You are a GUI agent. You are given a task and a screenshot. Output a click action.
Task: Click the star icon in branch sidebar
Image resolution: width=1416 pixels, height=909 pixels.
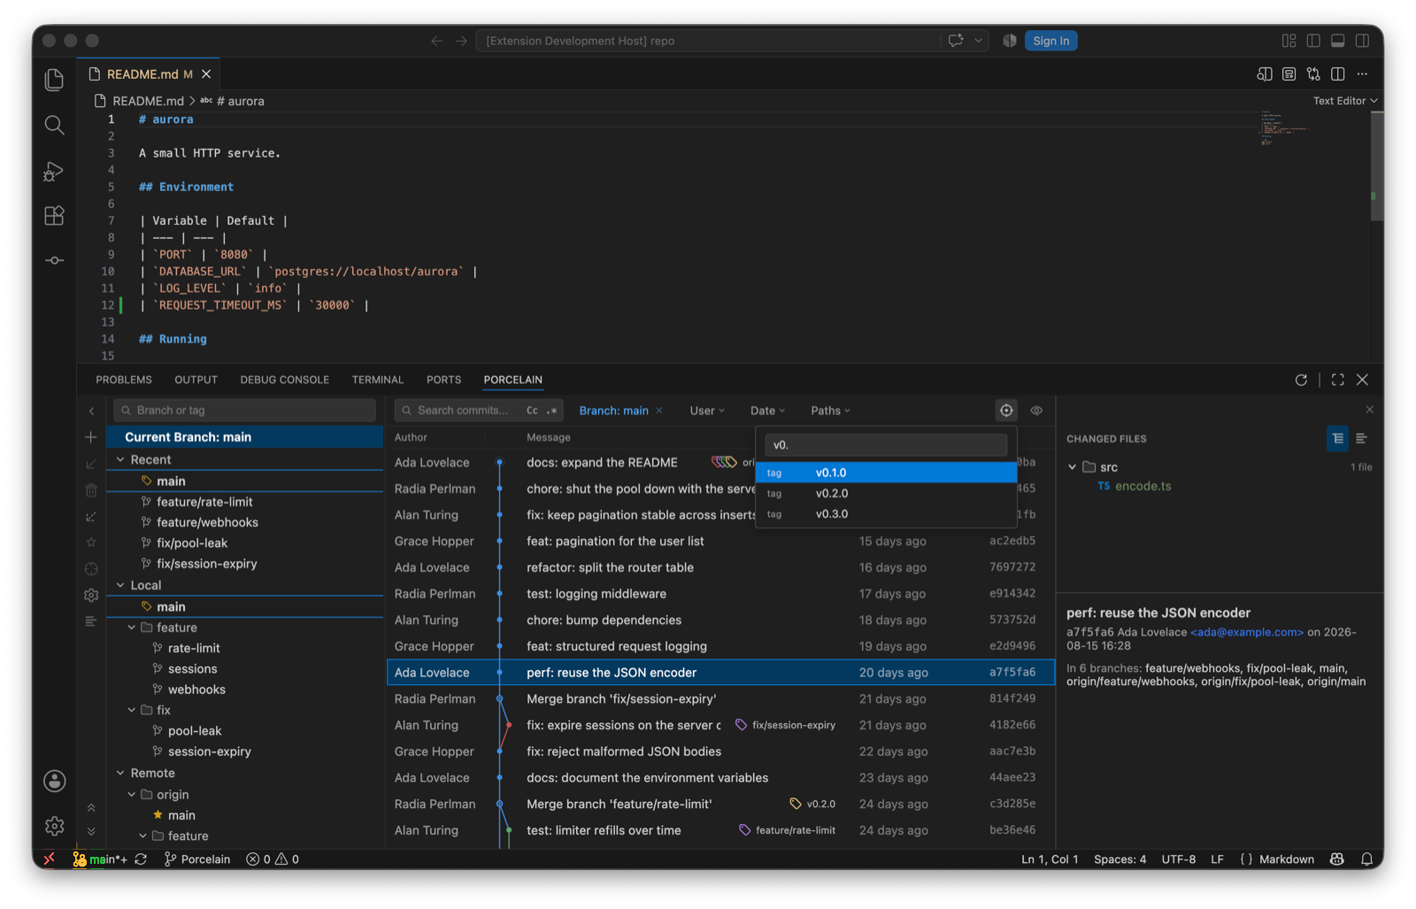(91, 542)
